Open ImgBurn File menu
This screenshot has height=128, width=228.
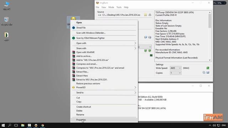97,7
